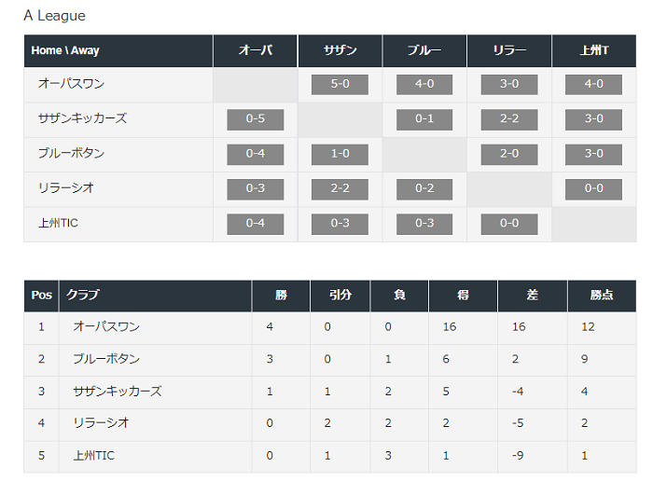653x482 pixels.
Task: Select リラーシオ in the results grid rows
Action: tap(66, 188)
